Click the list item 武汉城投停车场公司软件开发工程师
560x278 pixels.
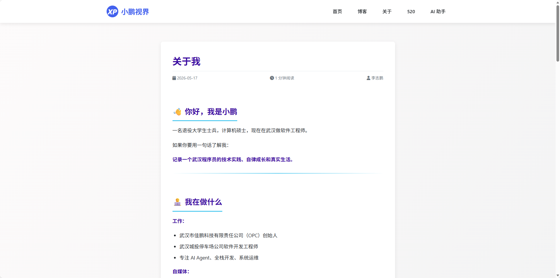tap(219, 247)
